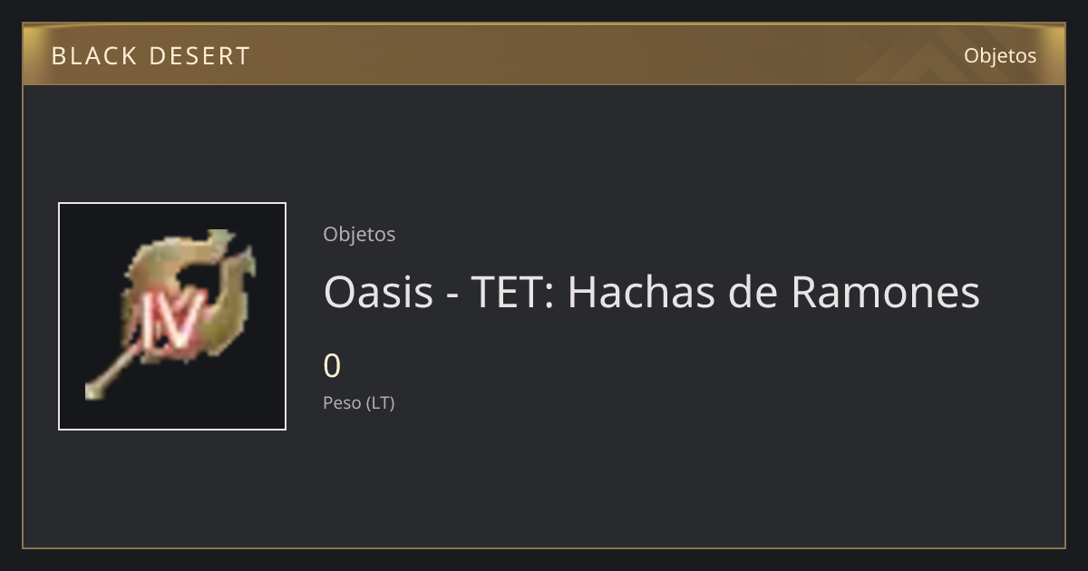Click the (LT) unit text
Image resolution: width=1088 pixels, height=571 pixels.
point(380,403)
